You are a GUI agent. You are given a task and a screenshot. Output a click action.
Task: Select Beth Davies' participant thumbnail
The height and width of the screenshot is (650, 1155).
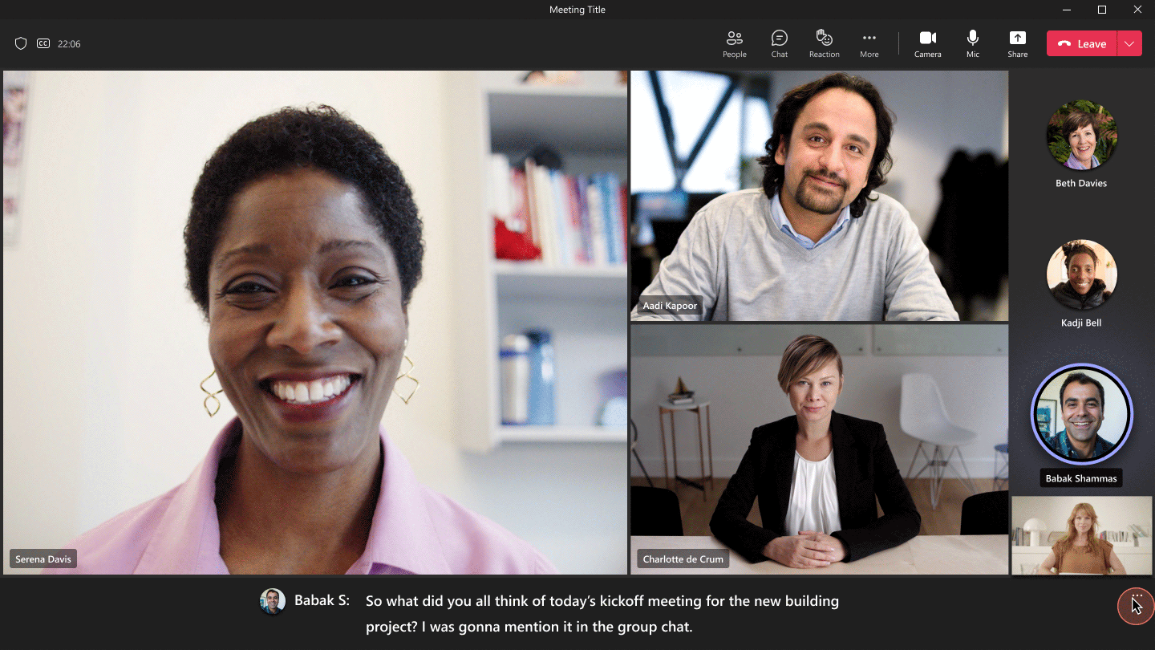tap(1081, 135)
